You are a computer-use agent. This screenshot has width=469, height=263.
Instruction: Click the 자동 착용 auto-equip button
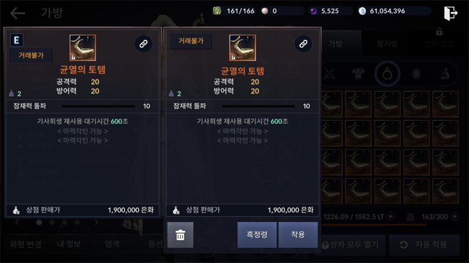pos(424,245)
